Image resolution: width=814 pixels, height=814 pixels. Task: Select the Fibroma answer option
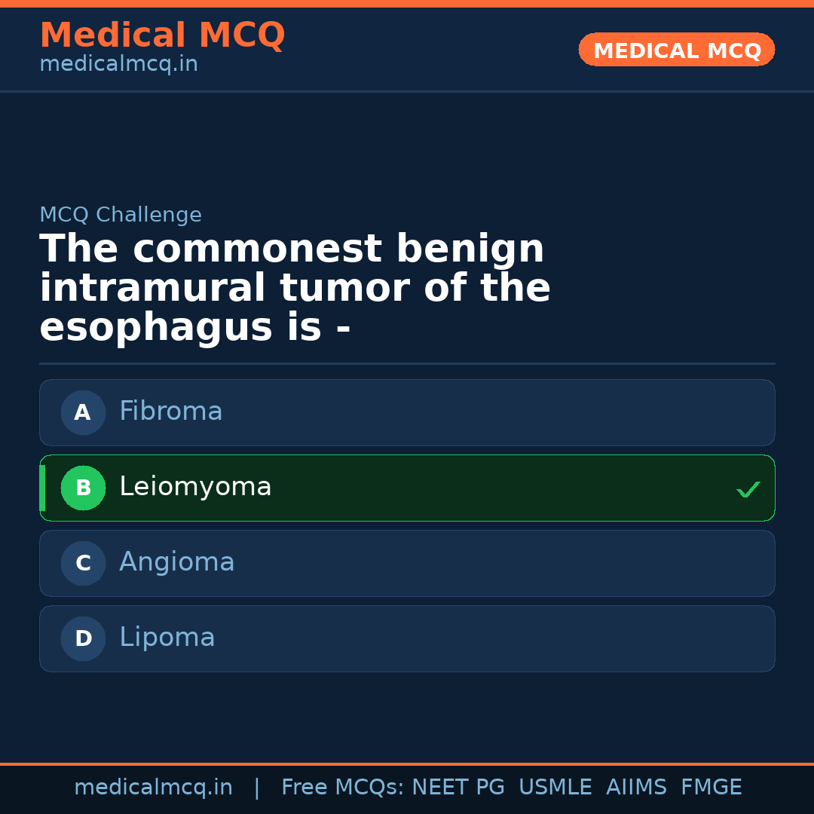pos(407,412)
